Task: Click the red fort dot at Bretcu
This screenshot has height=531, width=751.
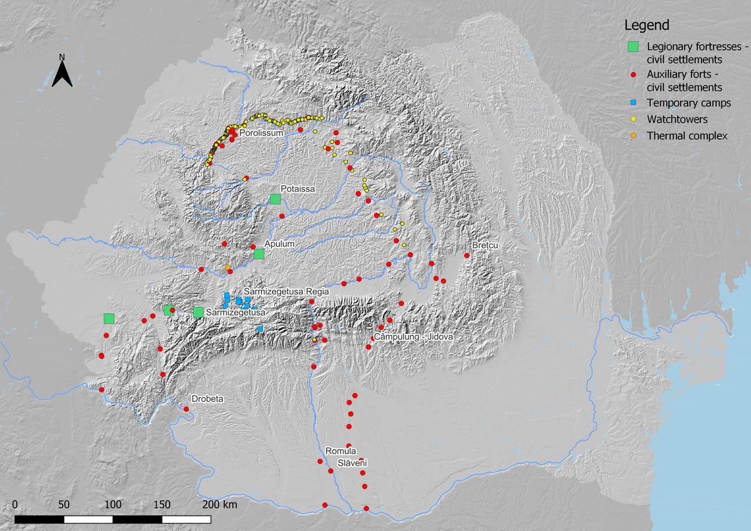Action: (x=466, y=256)
